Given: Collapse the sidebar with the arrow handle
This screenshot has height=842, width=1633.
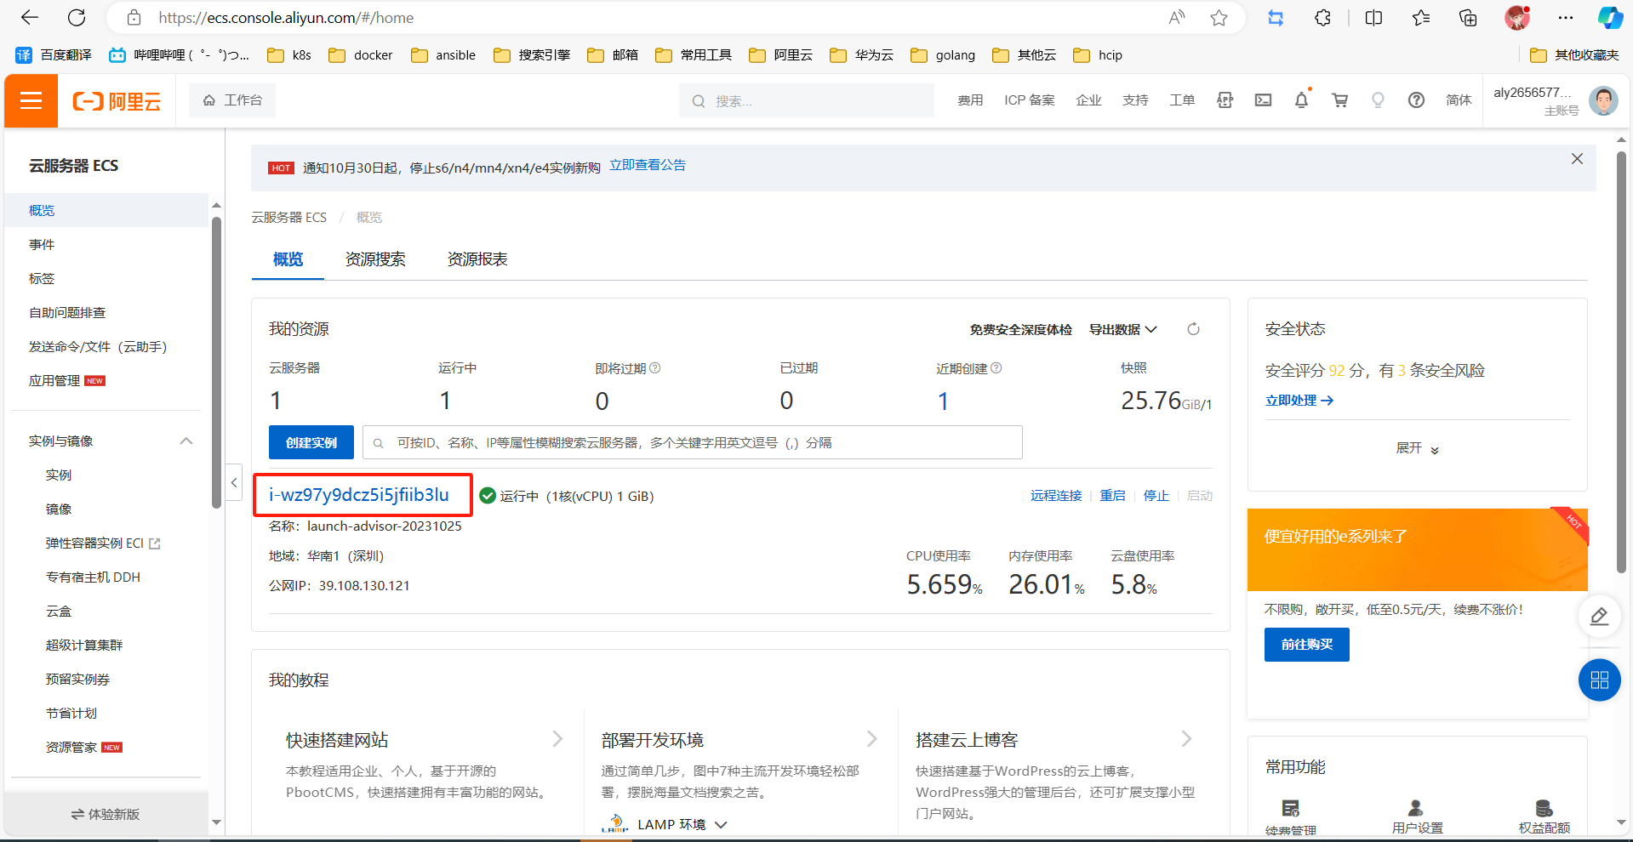Looking at the screenshot, I should 234,483.
